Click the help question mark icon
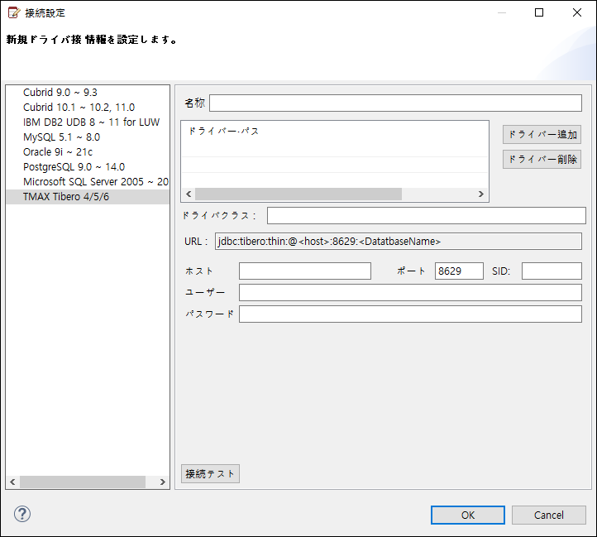This screenshot has height=537, width=597. tap(22, 514)
